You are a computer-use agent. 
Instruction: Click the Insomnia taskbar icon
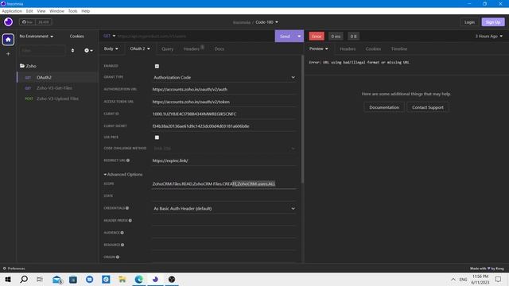(x=155, y=279)
